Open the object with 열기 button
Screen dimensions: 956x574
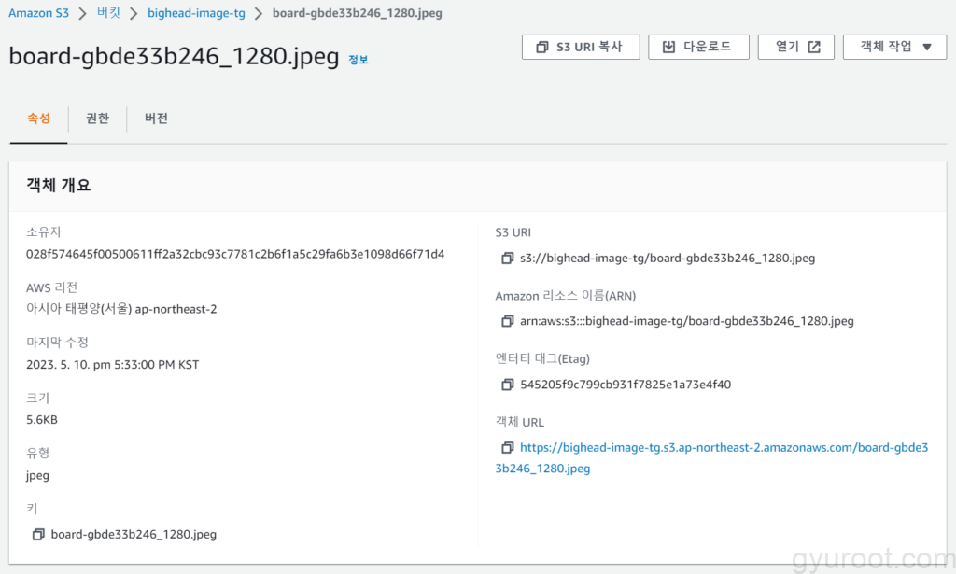(797, 47)
